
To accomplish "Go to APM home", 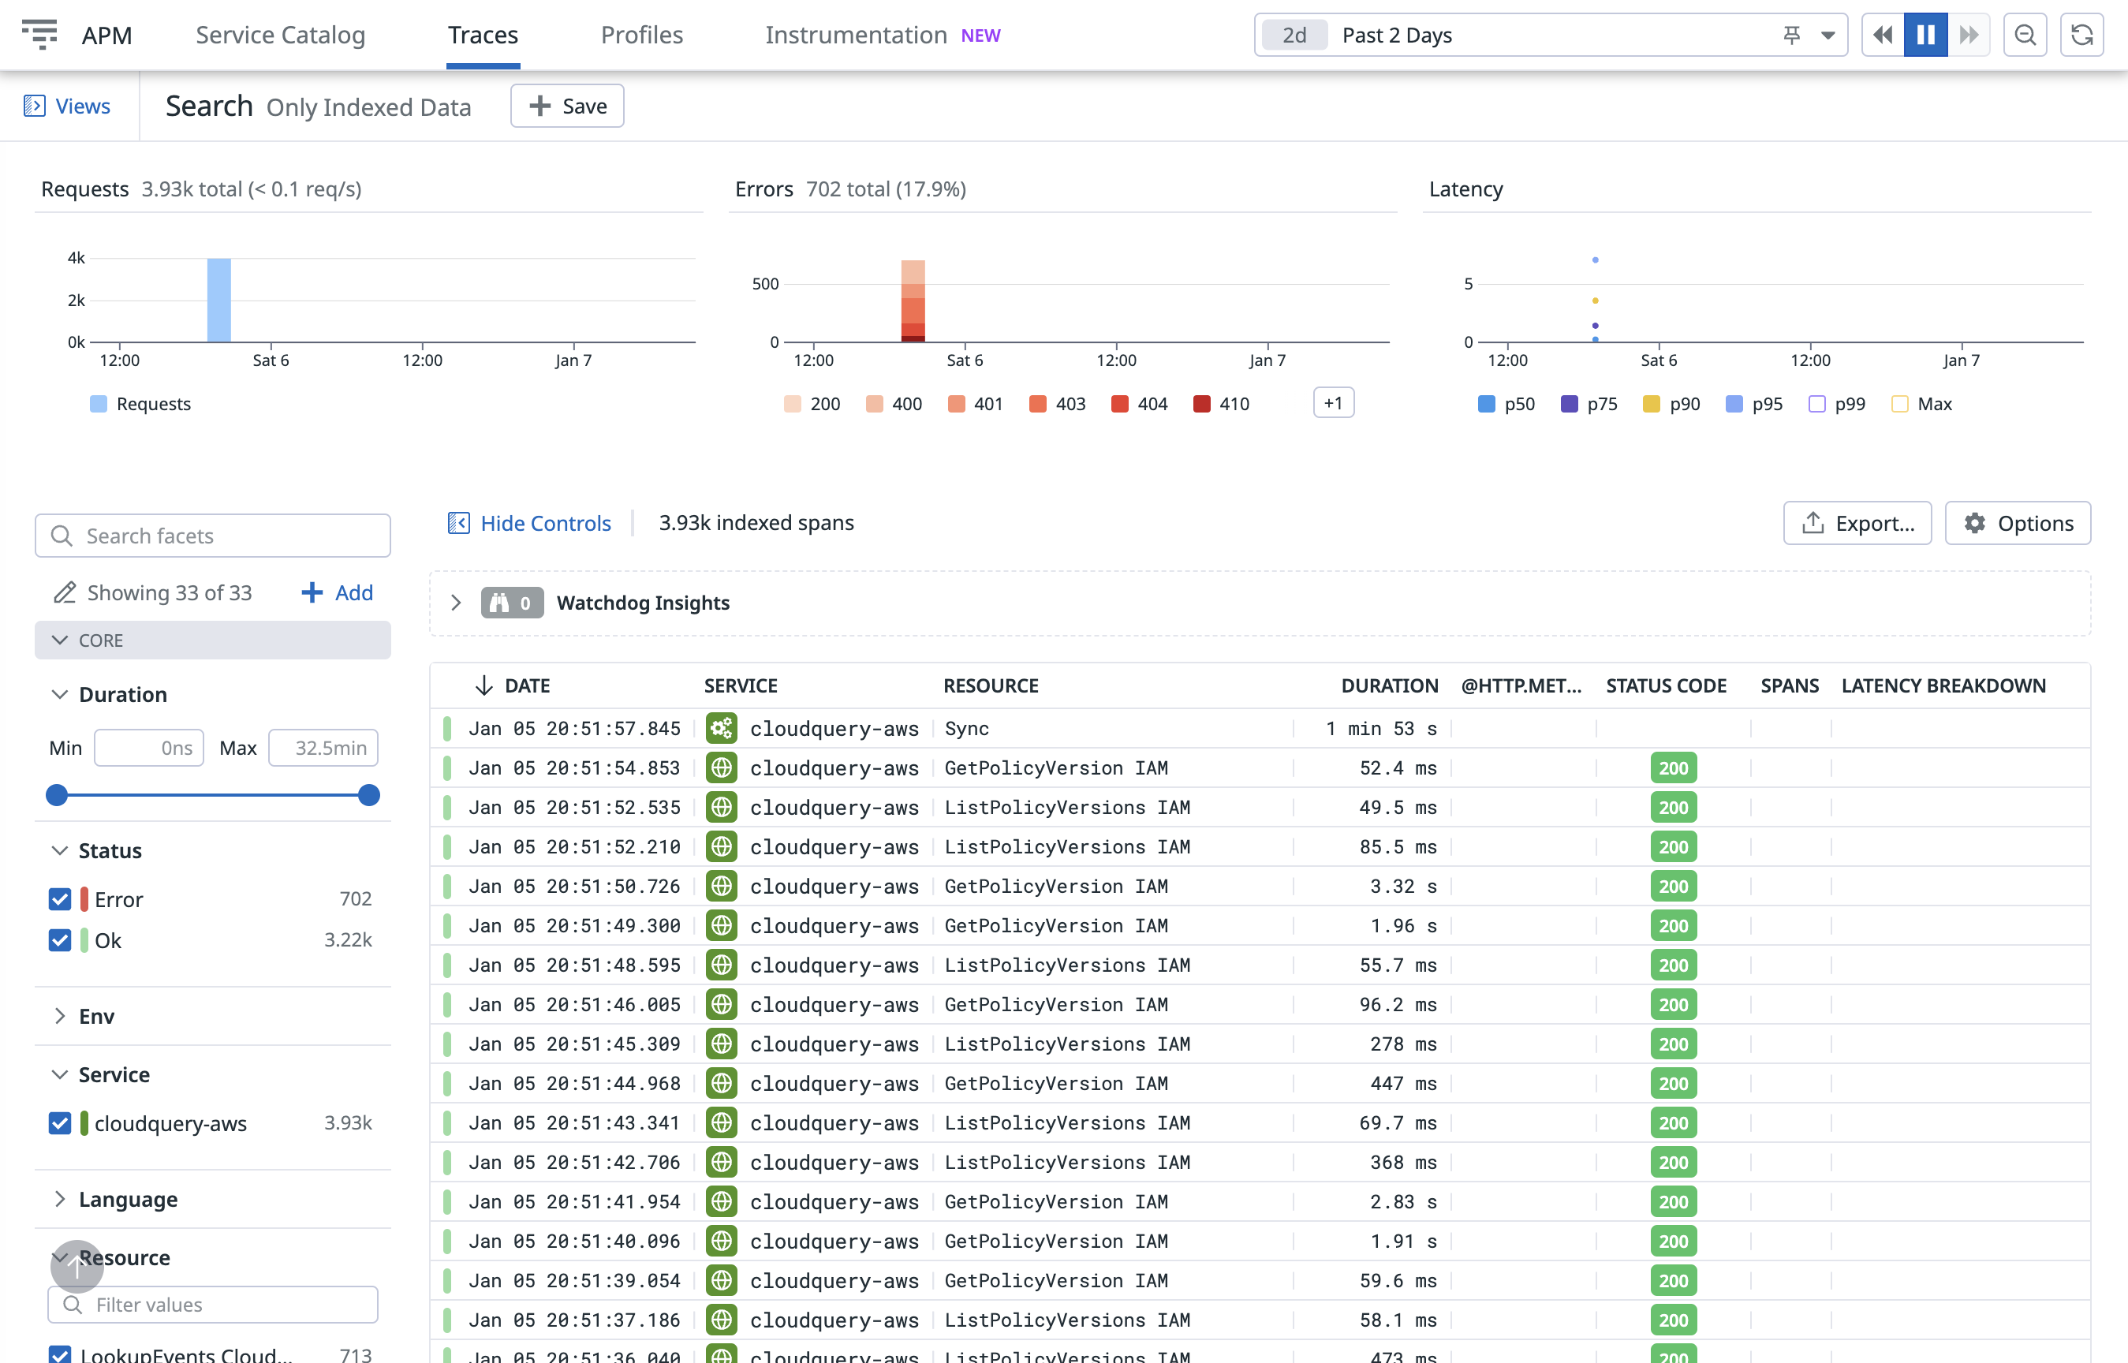I will 107,35.
